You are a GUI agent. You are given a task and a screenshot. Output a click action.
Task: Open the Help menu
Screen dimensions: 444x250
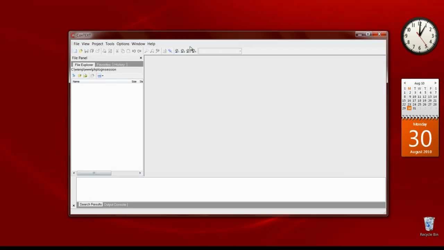pos(151,44)
